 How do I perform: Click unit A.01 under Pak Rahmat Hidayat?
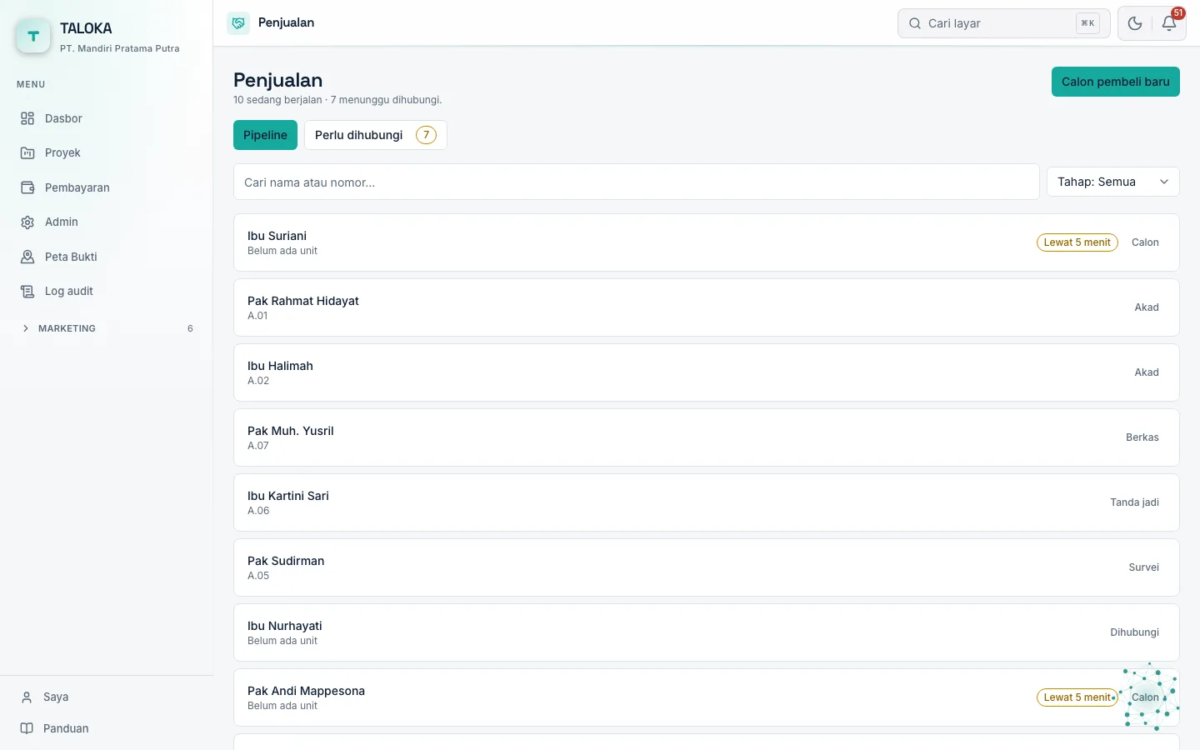[257, 316]
